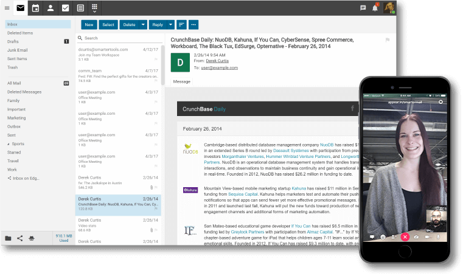Click the third icon in sidebar footer
This screenshot has height=274, width=463.
pyautogui.click(x=32, y=238)
